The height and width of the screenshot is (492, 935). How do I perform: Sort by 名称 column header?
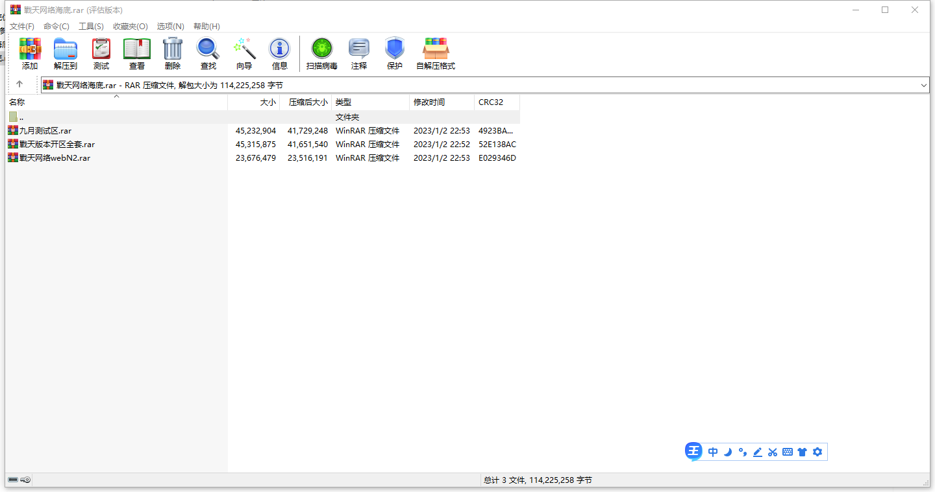pos(18,102)
